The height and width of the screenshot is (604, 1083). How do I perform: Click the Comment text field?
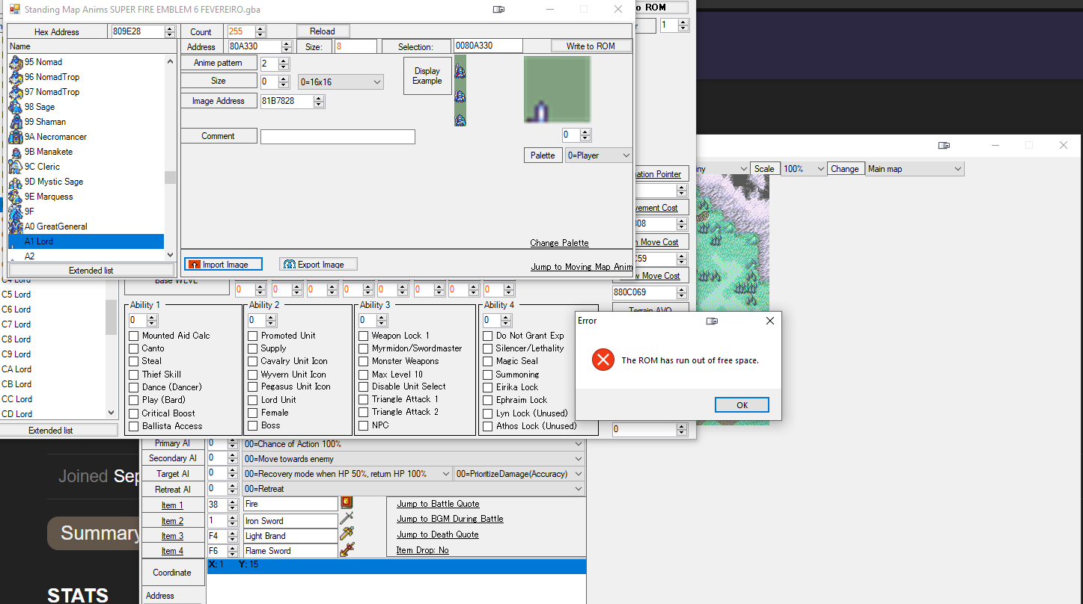click(x=338, y=137)
